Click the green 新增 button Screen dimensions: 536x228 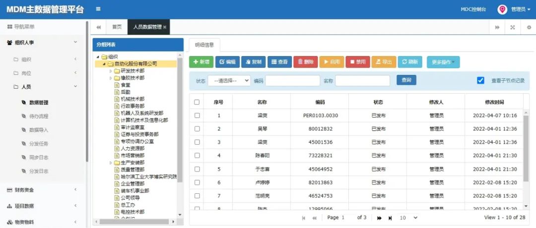(201, 62)
